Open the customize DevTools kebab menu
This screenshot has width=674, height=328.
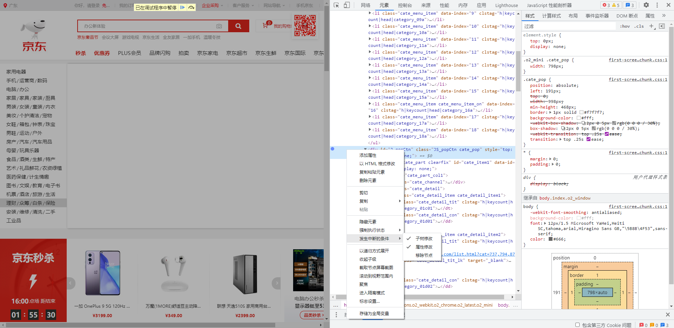657,5
